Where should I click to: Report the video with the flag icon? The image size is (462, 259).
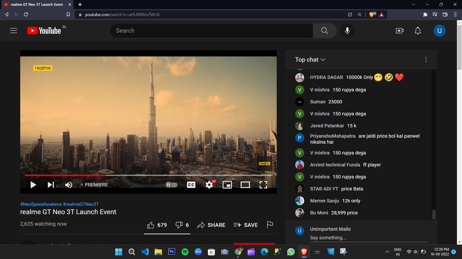(x=270, y=225)
